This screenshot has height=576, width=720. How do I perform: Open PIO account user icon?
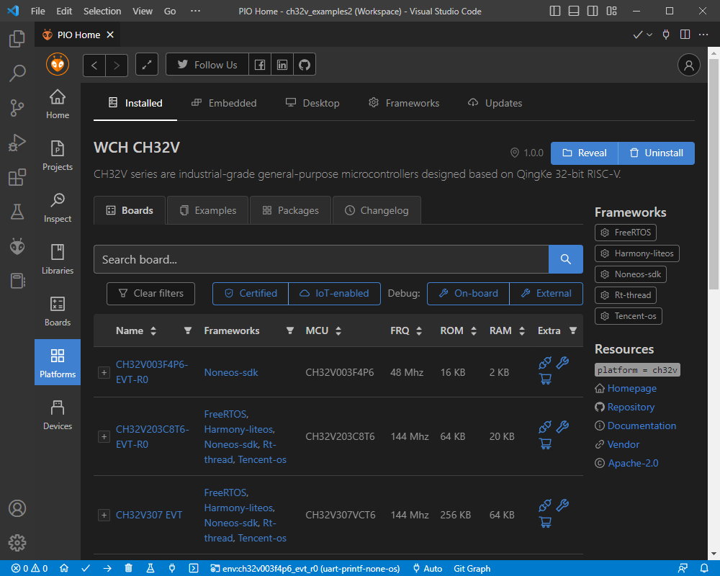[689, 66]
